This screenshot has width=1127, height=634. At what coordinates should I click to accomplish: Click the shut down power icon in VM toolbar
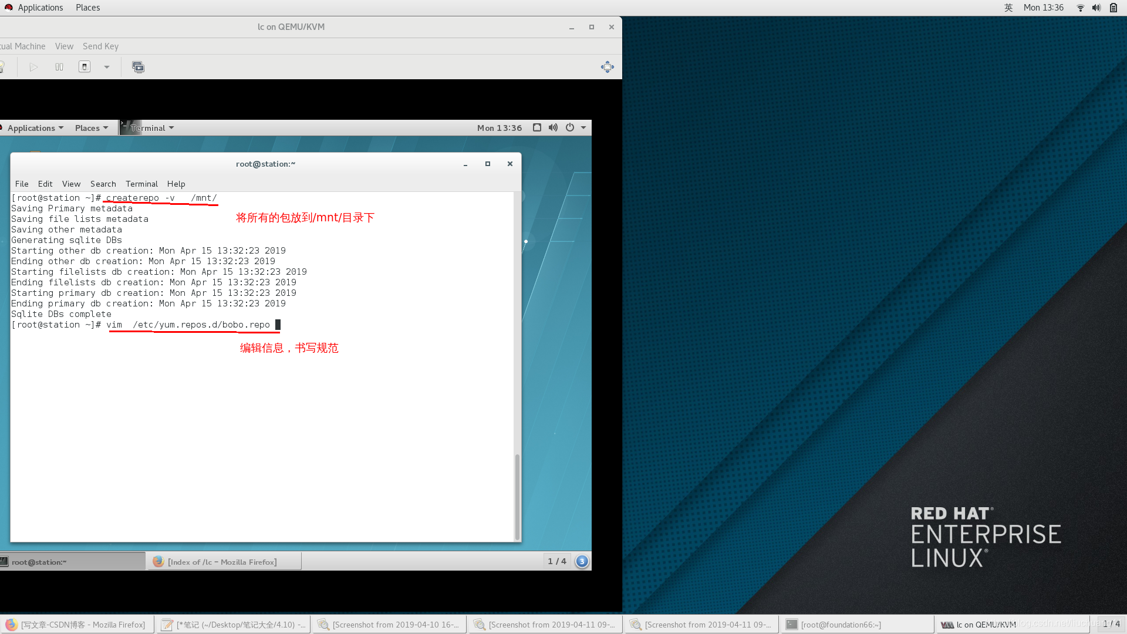tap(85, 67)
